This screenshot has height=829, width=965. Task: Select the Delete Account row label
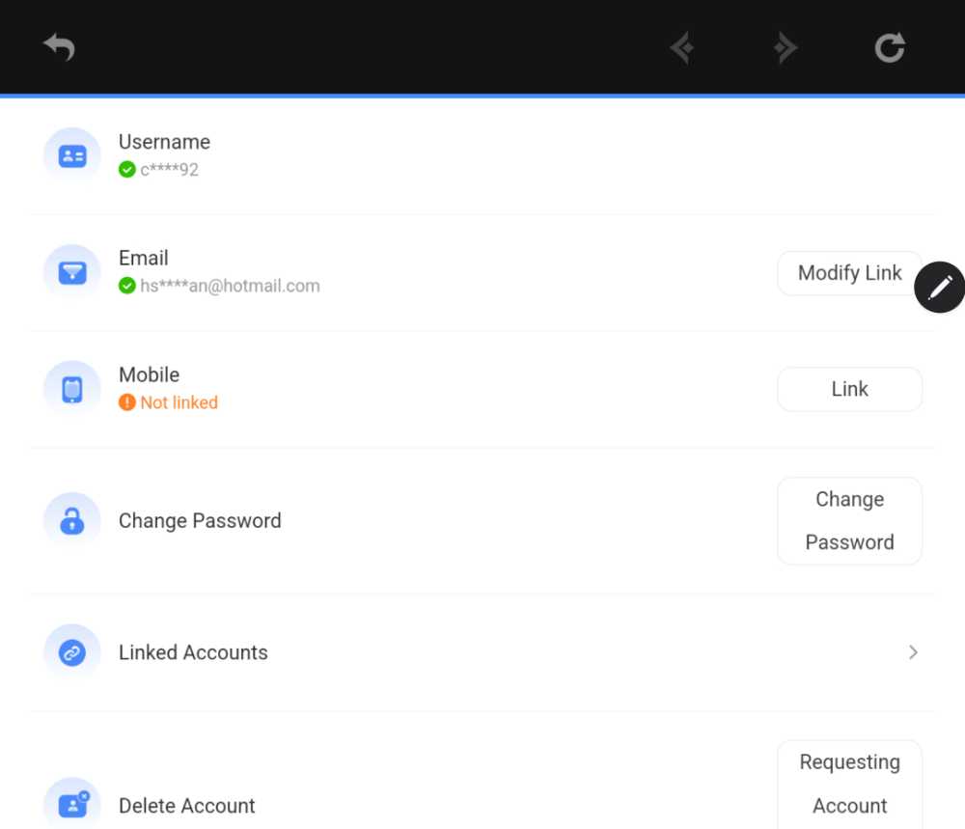point(186,806)
